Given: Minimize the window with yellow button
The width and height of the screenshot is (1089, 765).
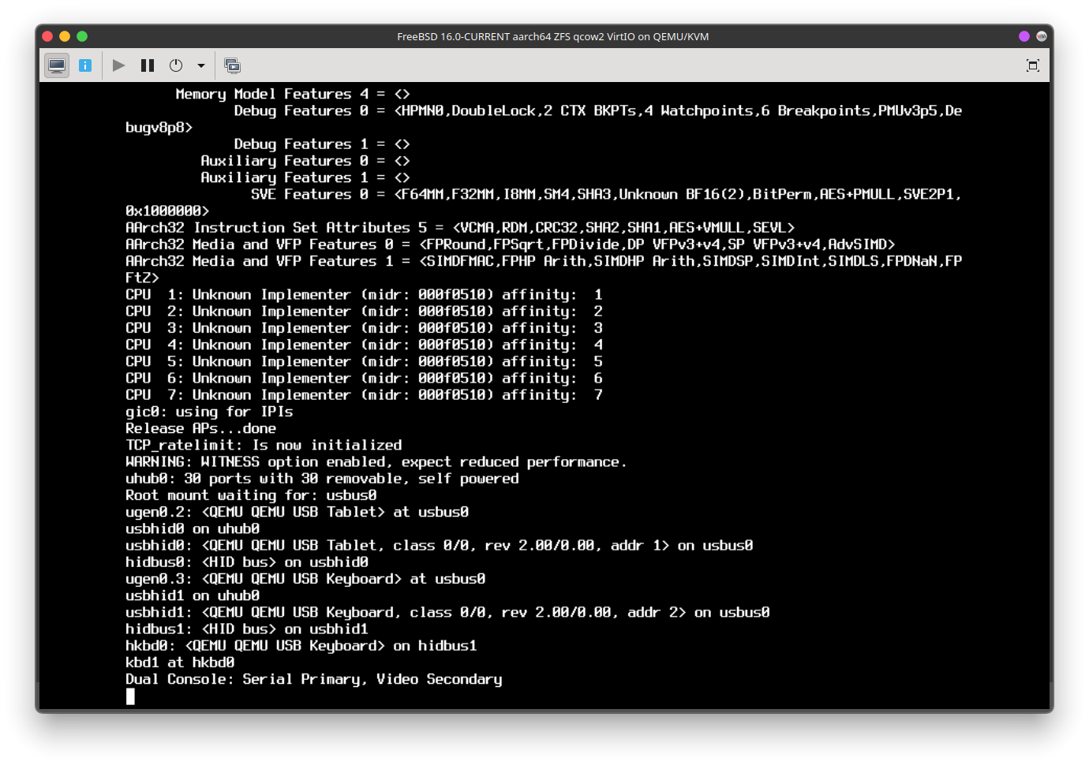Looking at the screenshot, I should click(x=65, y=36).
